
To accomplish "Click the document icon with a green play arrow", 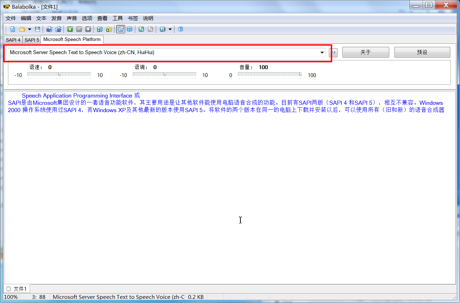I will click(x=100, y=29).
